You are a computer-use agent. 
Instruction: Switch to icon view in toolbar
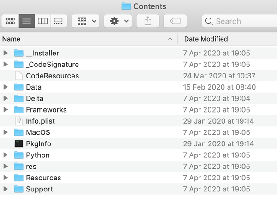tap(10, 21)
